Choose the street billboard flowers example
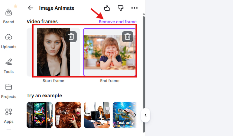 (x=40, y=115)
